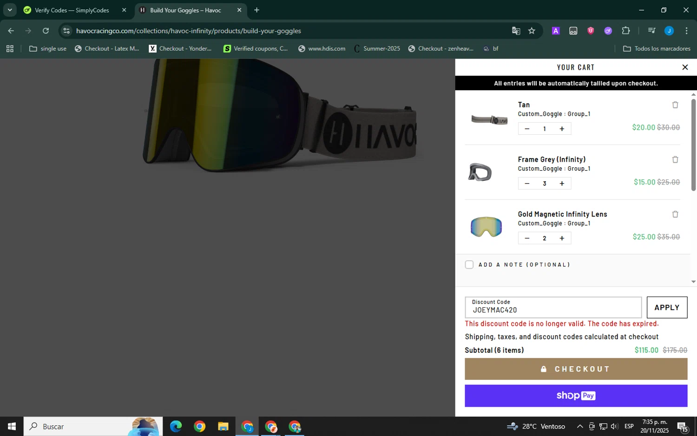
Task: Open the Chrome profile avatar
Action: point(669,31)
